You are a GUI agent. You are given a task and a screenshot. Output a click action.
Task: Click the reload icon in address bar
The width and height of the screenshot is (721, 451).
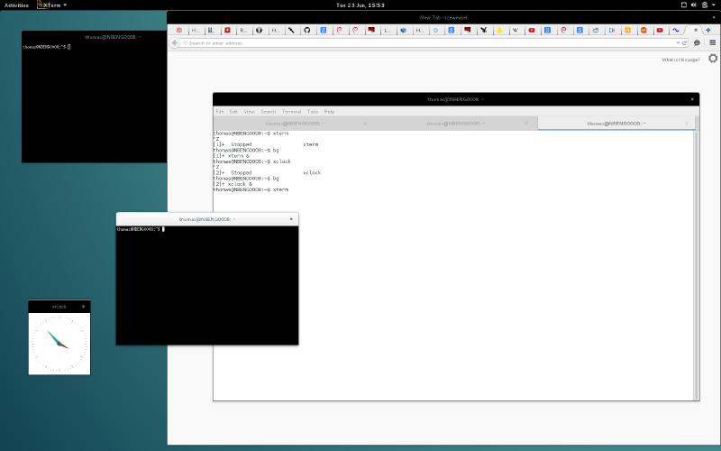684,42
